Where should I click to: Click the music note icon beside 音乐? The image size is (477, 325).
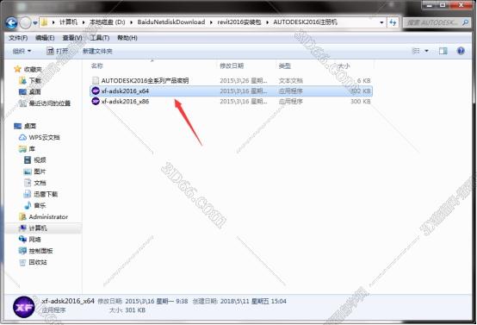tap(28, 205)
